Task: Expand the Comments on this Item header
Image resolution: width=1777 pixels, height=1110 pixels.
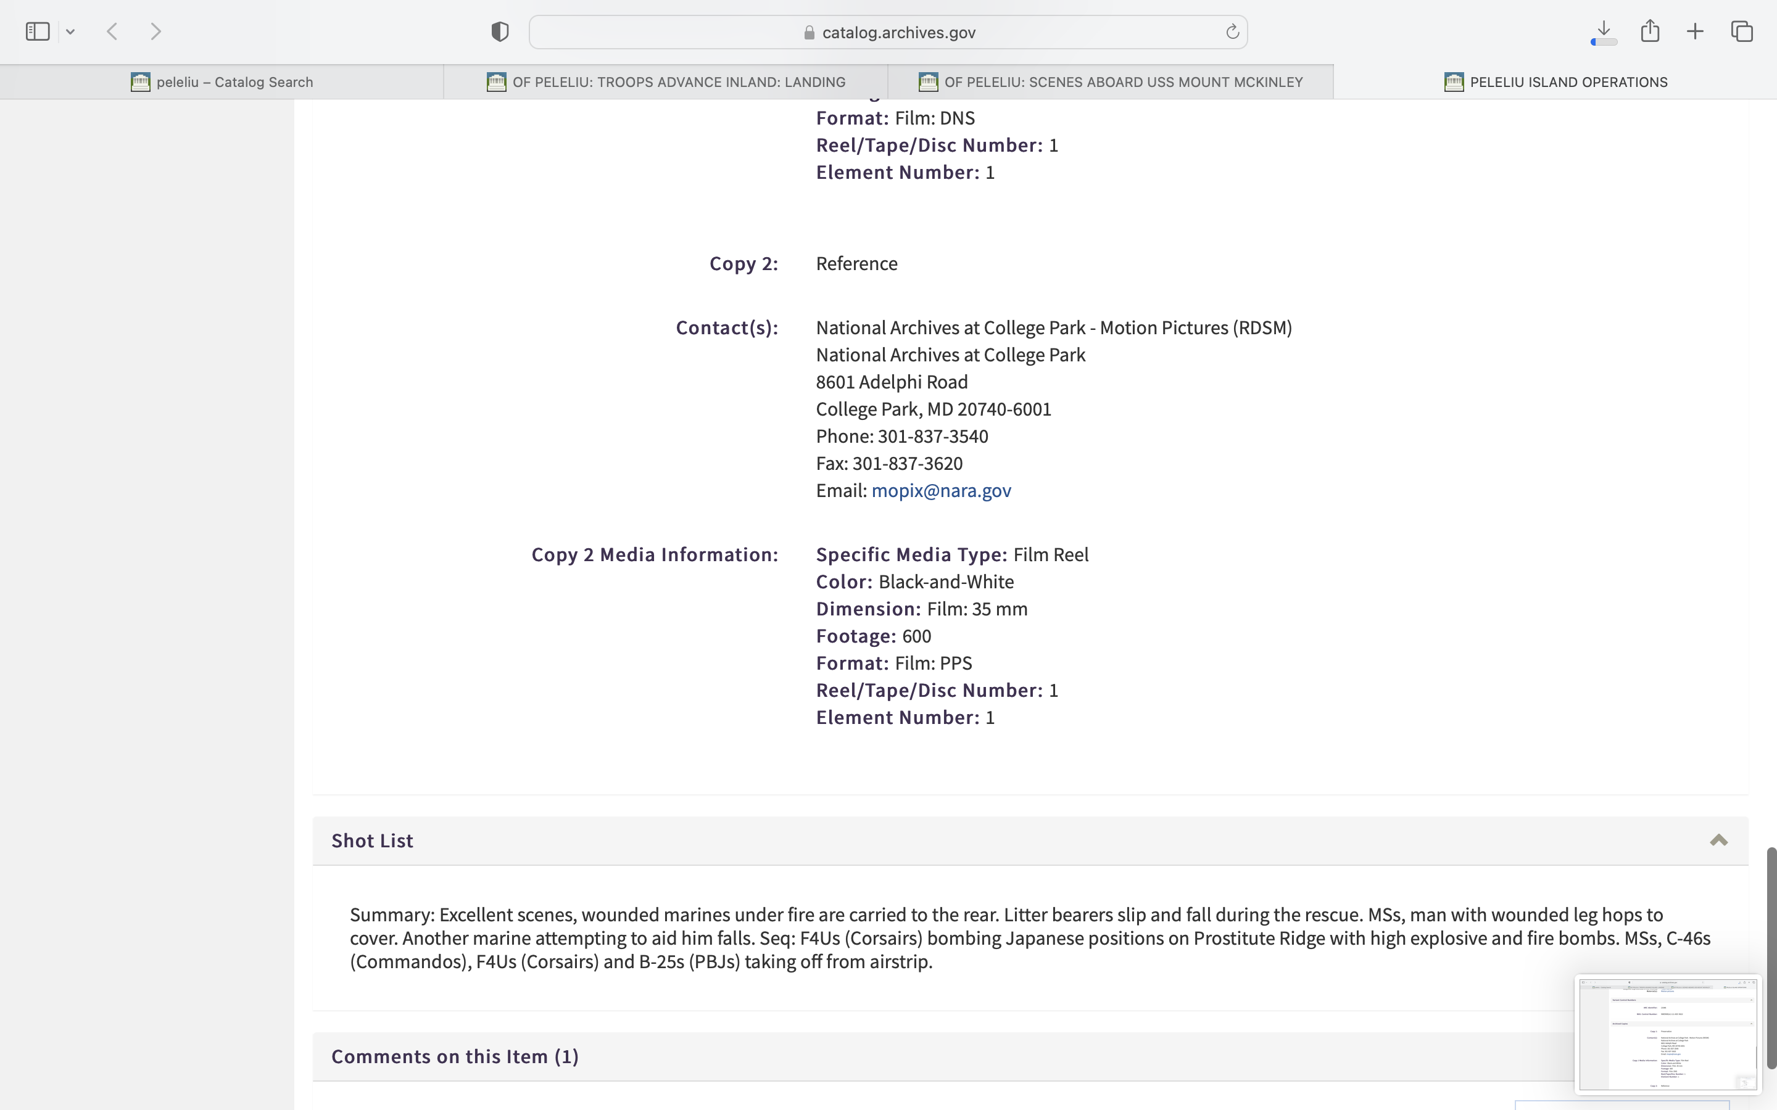Action: pos(455,1056)
